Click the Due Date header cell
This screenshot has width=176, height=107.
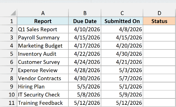[85, 21]
